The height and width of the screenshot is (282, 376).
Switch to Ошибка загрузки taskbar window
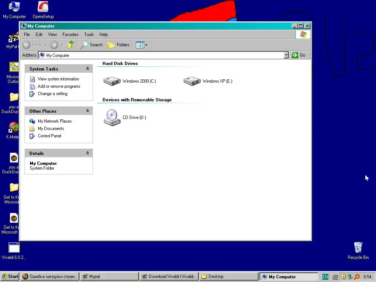[x=50, y=276]
